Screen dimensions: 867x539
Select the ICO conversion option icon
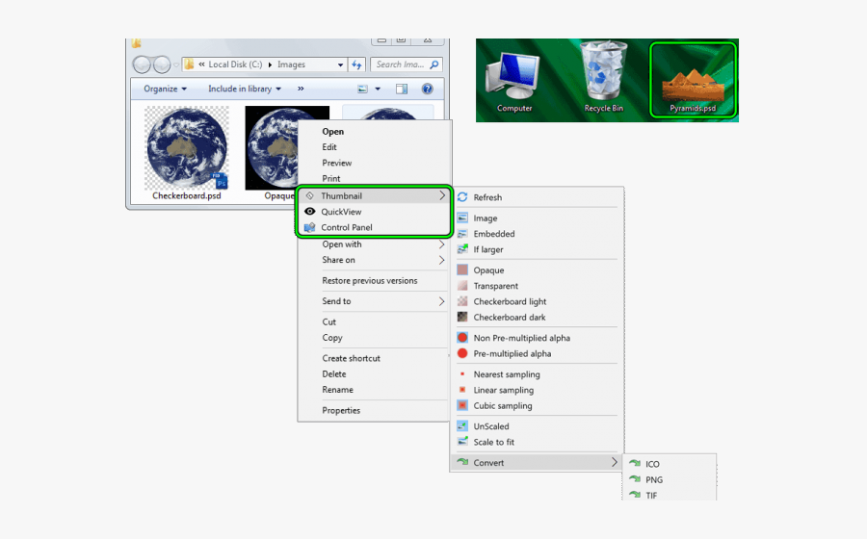pyautogui.click(x=635, y=464)
